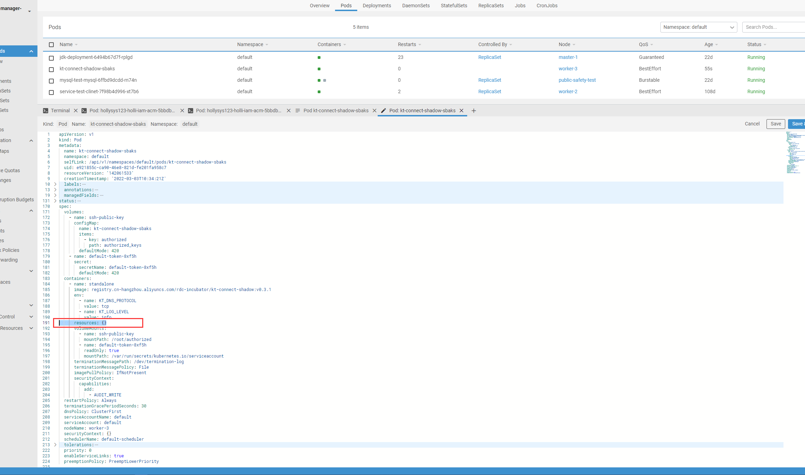
Task: Click the green container status dot for jdk-deployment pod
Action: click(319, 58)
